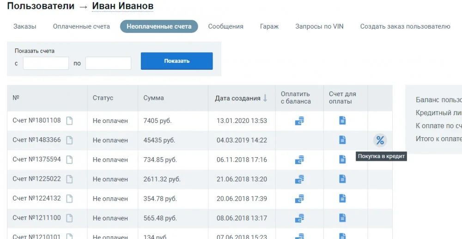This screenshot has height=239, width=462.
Task: Open document icon for Счет №1483366
Action: tap(69, 140)
